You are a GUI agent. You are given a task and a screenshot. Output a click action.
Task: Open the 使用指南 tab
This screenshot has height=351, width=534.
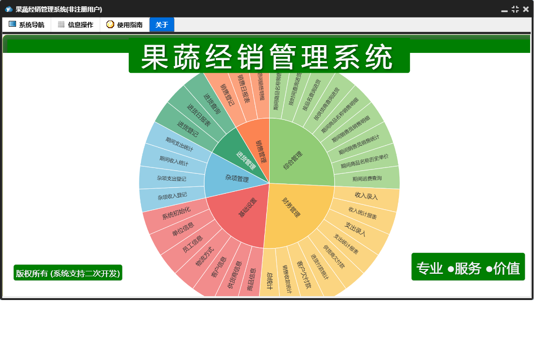coord(125,25)
